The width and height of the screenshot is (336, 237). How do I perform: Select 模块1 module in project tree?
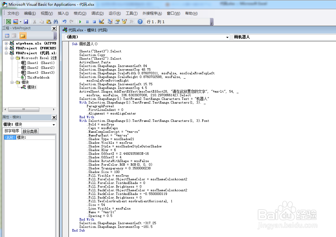[x=32, y=87]
